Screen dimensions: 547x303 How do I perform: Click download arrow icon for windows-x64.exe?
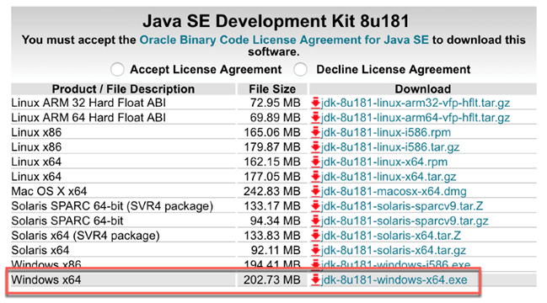tap(316, 279)
